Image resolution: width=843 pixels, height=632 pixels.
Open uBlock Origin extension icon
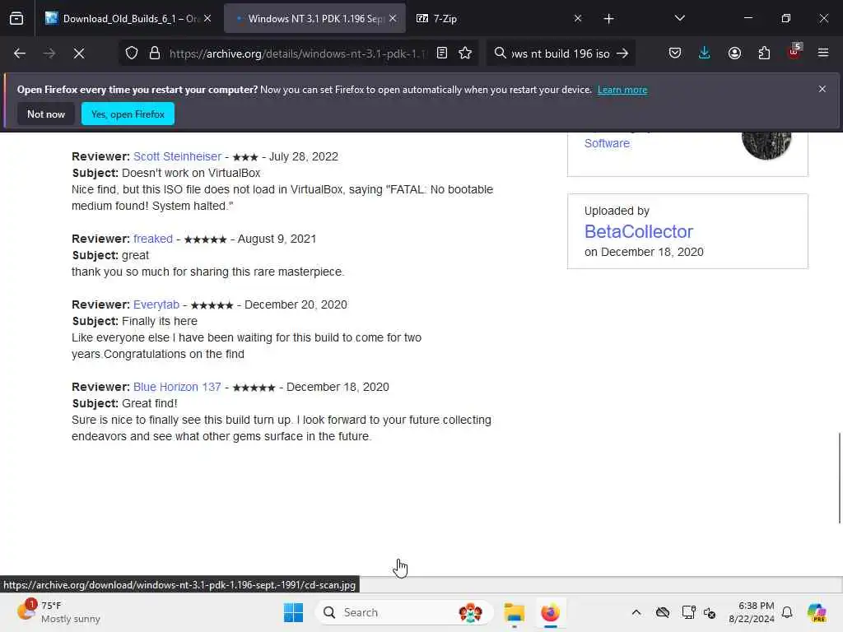[x=794, y=52]
